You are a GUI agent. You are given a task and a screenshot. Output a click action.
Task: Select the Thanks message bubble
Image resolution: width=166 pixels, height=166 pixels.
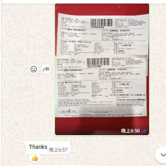tap(48, 148)
